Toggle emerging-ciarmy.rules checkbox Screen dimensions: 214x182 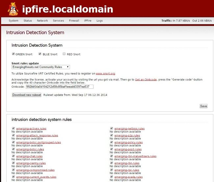pos(13,163)
